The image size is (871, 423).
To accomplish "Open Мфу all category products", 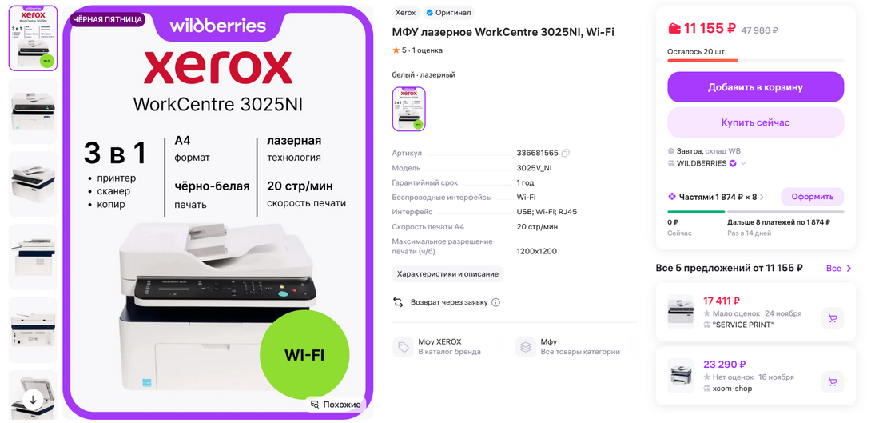I will click(568, 347).
